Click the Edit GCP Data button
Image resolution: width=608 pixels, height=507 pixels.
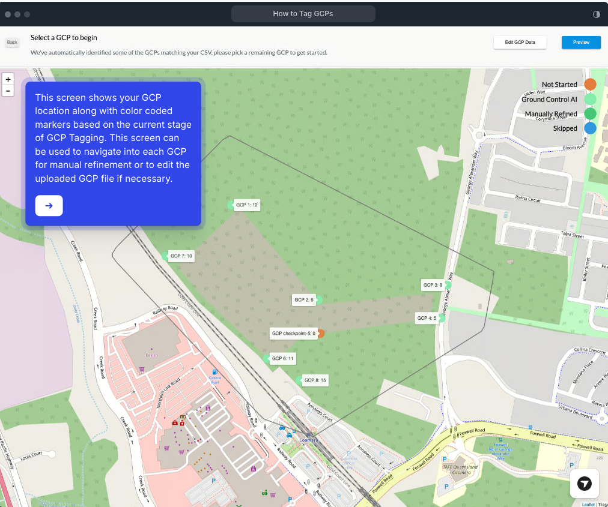coord(520,42)
